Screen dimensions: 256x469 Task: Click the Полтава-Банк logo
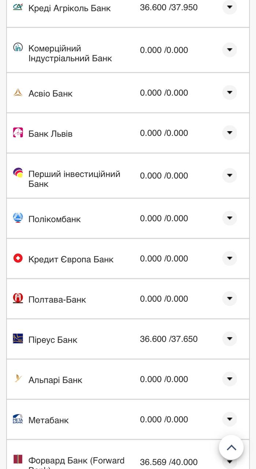(18, 298)
